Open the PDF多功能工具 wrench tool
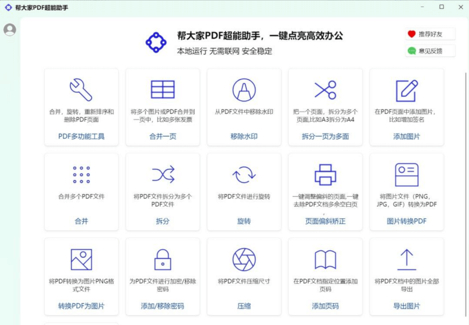This screenshot has width=469, height=325. coord(81,107)
